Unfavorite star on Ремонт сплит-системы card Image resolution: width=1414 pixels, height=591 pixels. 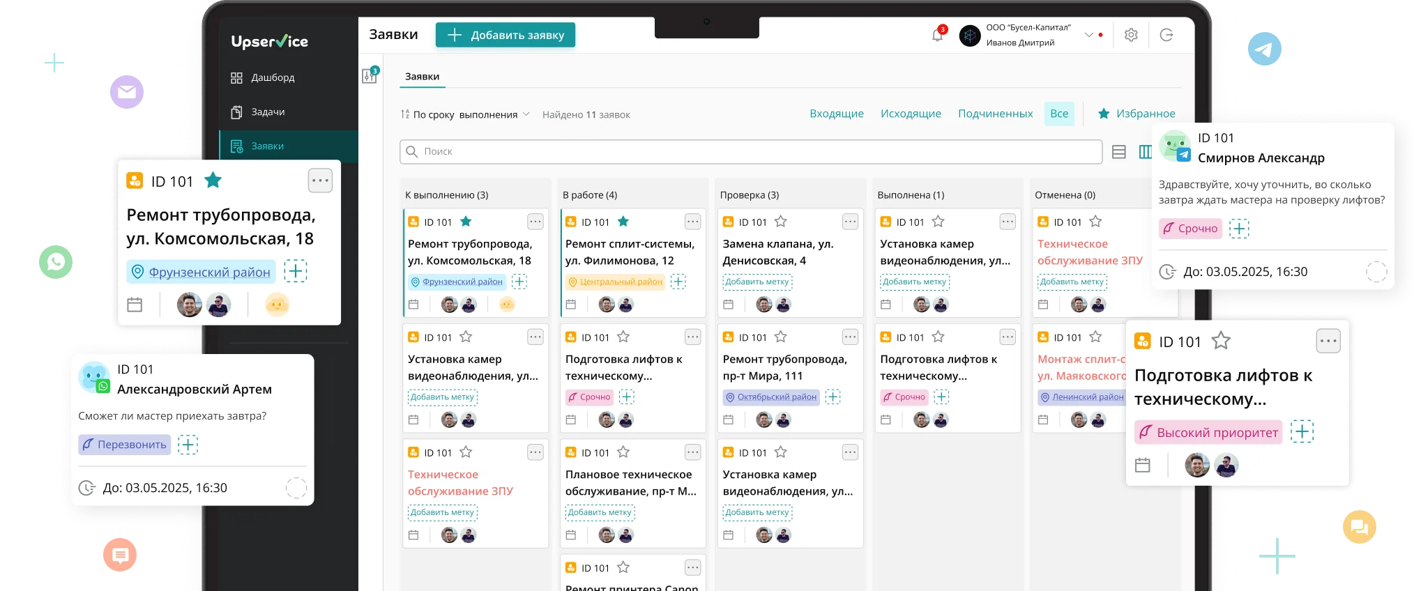click(x=623, y=222)
